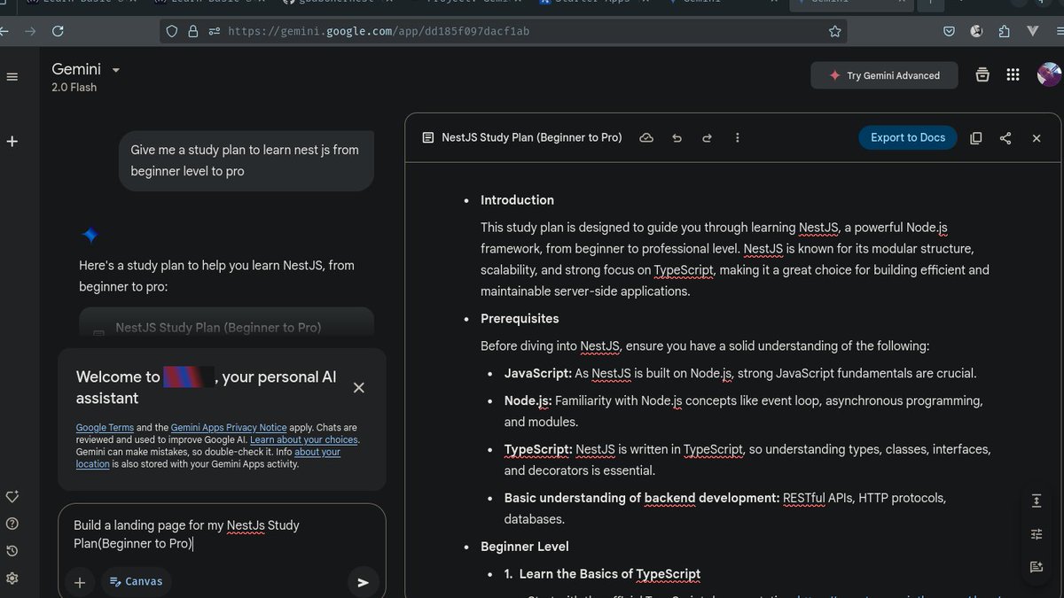Click the Introduction heading in canvas
Image resolution: width=1064 pixels, height=598 pixels.
point(517,200)
